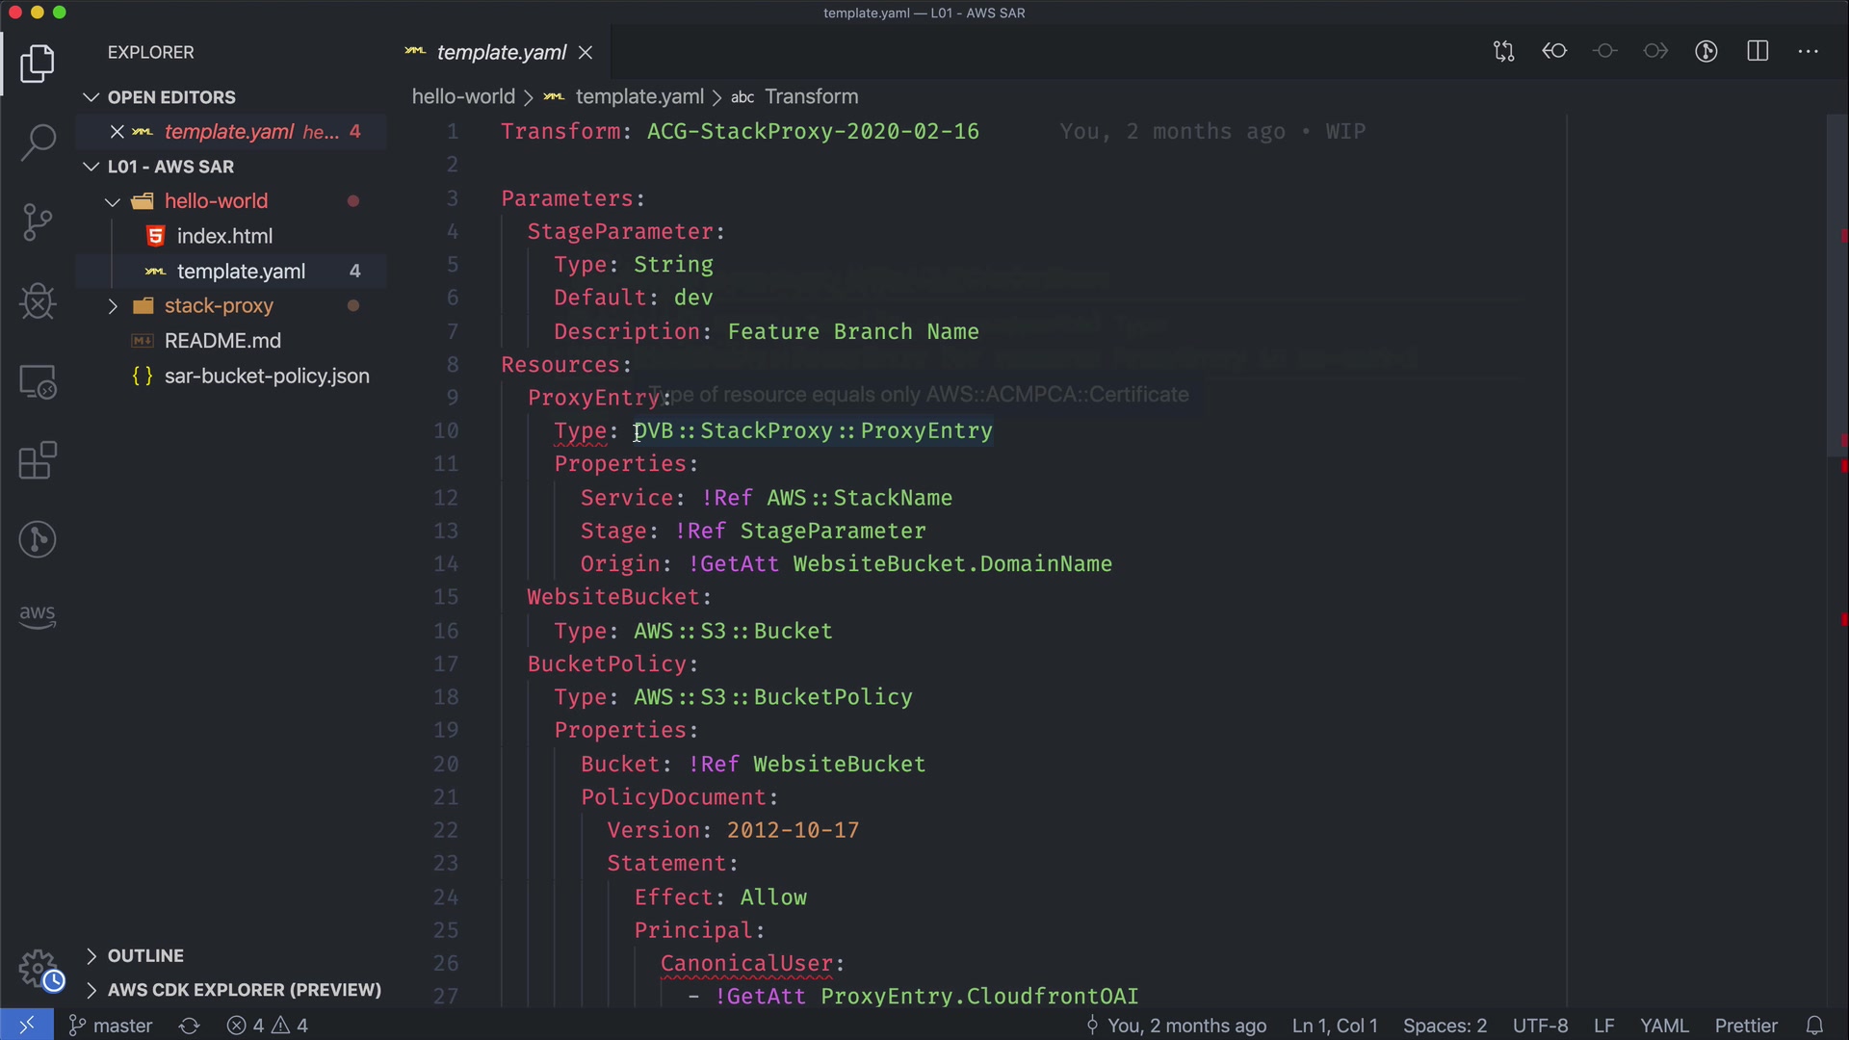The width and height of the screenshot is (1849, 1040).
Task: Open the Manage gear icon
Action: (38, 968)
